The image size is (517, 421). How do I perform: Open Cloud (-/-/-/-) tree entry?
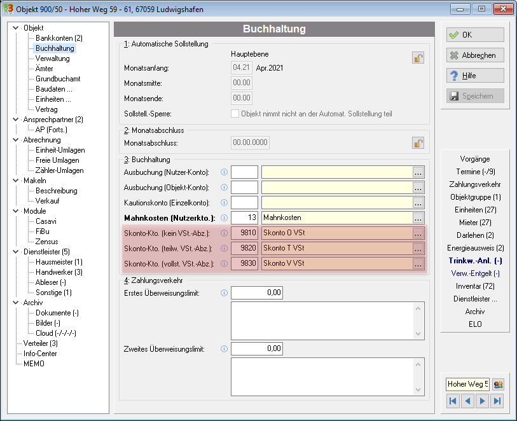(x=56, y=333)
